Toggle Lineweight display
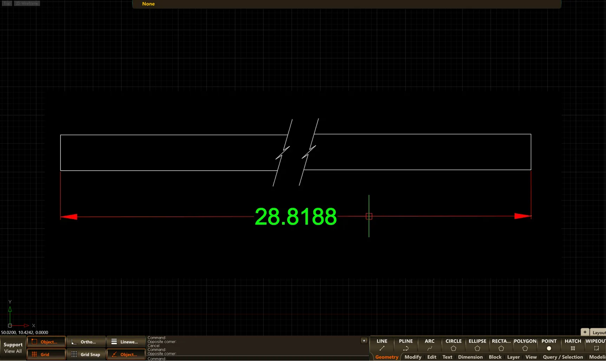 point(126,342)
